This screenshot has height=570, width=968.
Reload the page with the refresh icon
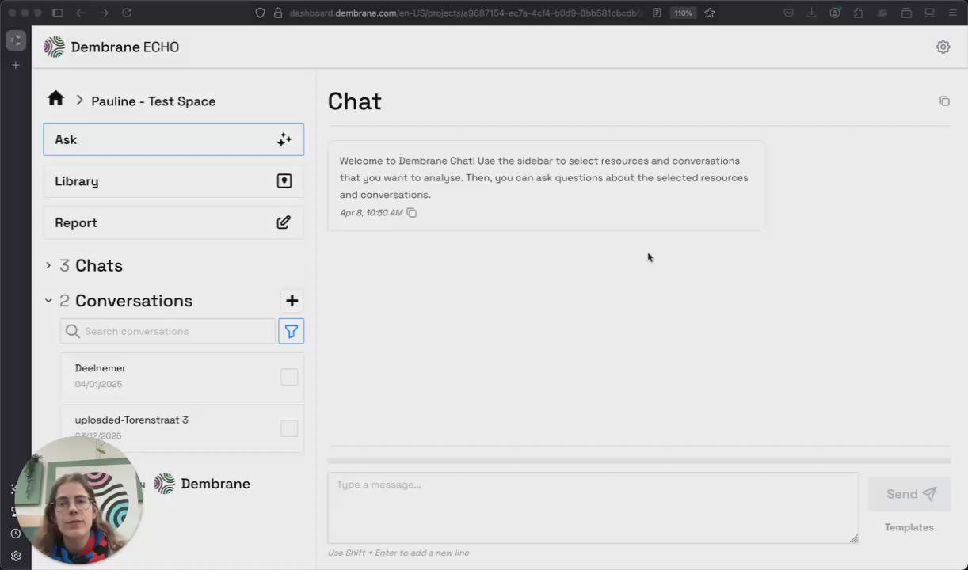(127, 13)
